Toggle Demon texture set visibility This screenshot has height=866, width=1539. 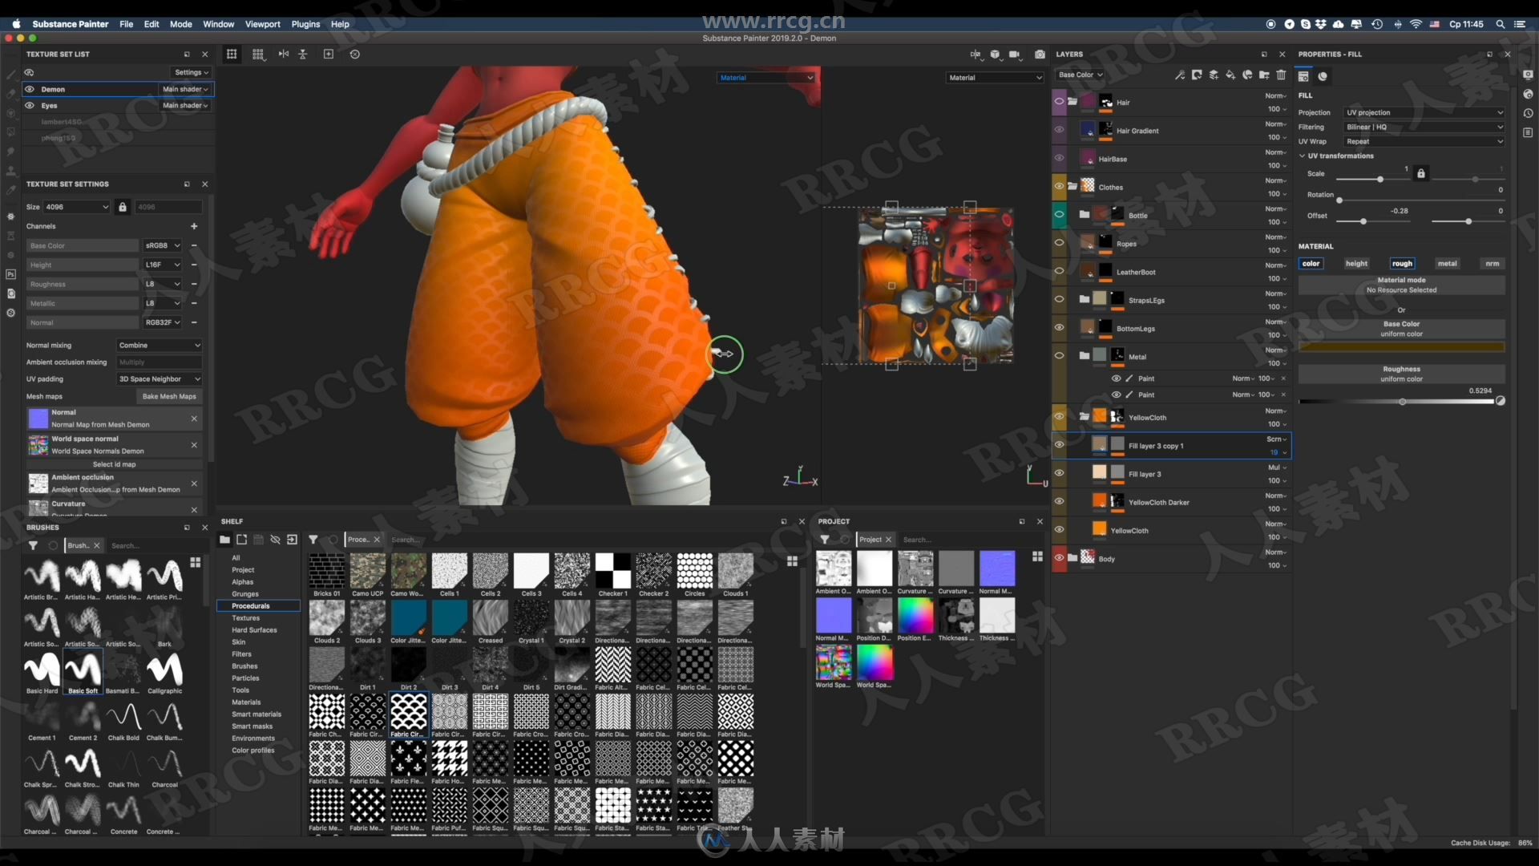click(x=30, y=89)
